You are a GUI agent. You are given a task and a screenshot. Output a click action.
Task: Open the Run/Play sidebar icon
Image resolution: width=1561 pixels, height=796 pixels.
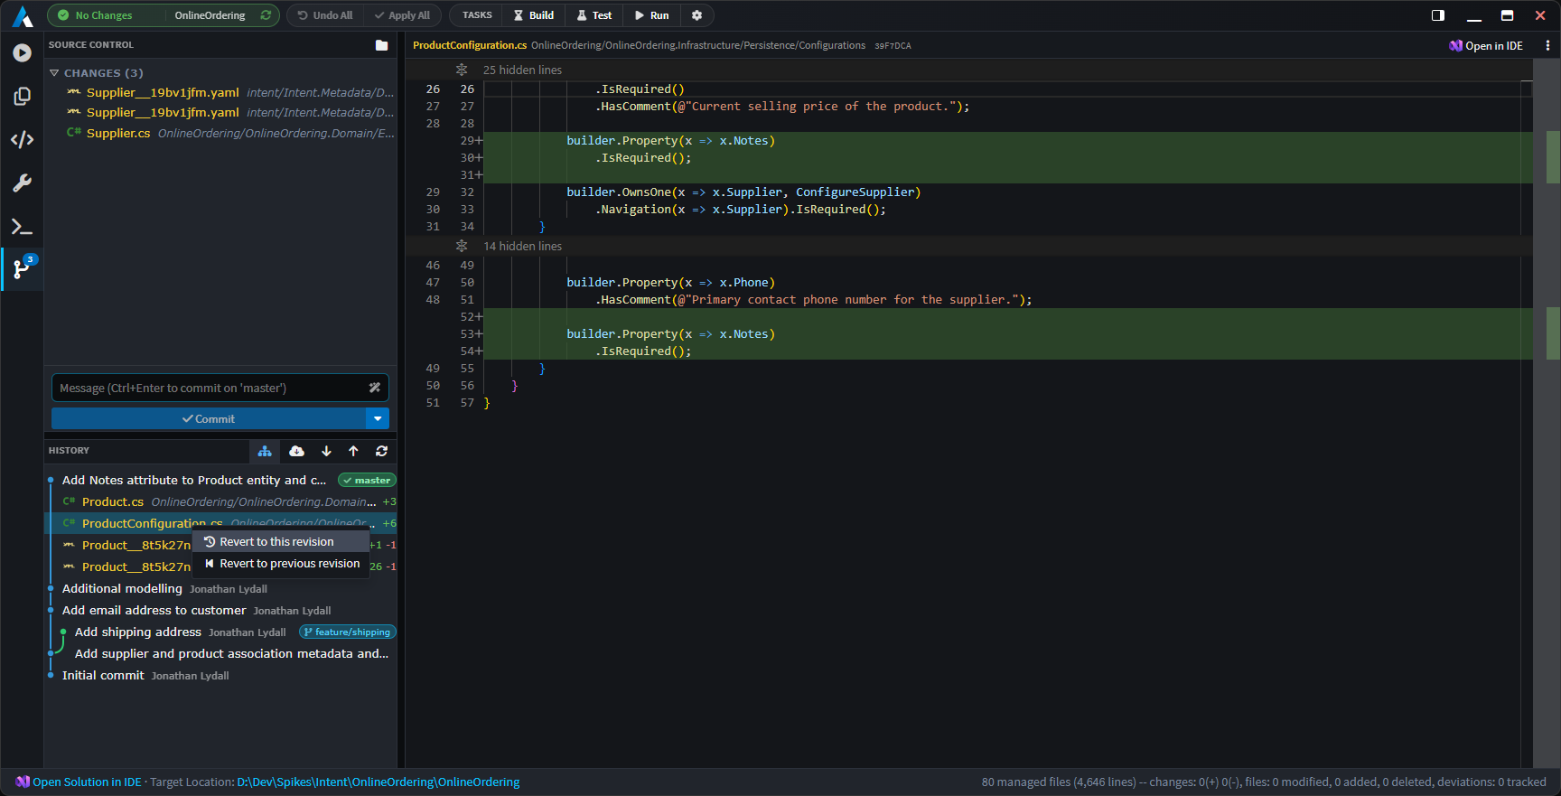(22, 53)
